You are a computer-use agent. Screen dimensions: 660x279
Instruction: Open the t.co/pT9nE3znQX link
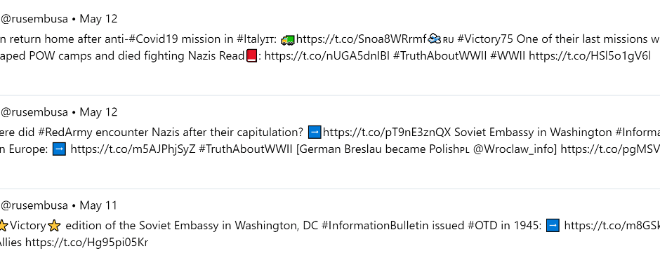[x=387, y=132]
